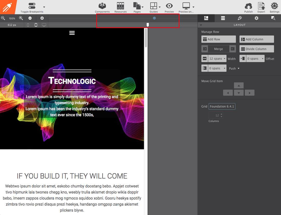Collapse the LAYOUT section triangle

[201, 25]
